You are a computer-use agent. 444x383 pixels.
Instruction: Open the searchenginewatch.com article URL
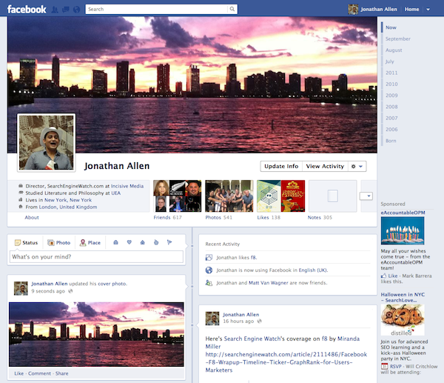click(x=286, y=362)
